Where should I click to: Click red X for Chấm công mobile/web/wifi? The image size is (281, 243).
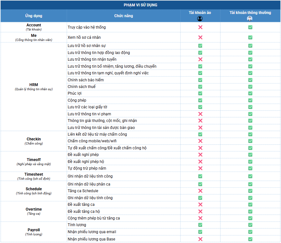(x=200, y=141)
